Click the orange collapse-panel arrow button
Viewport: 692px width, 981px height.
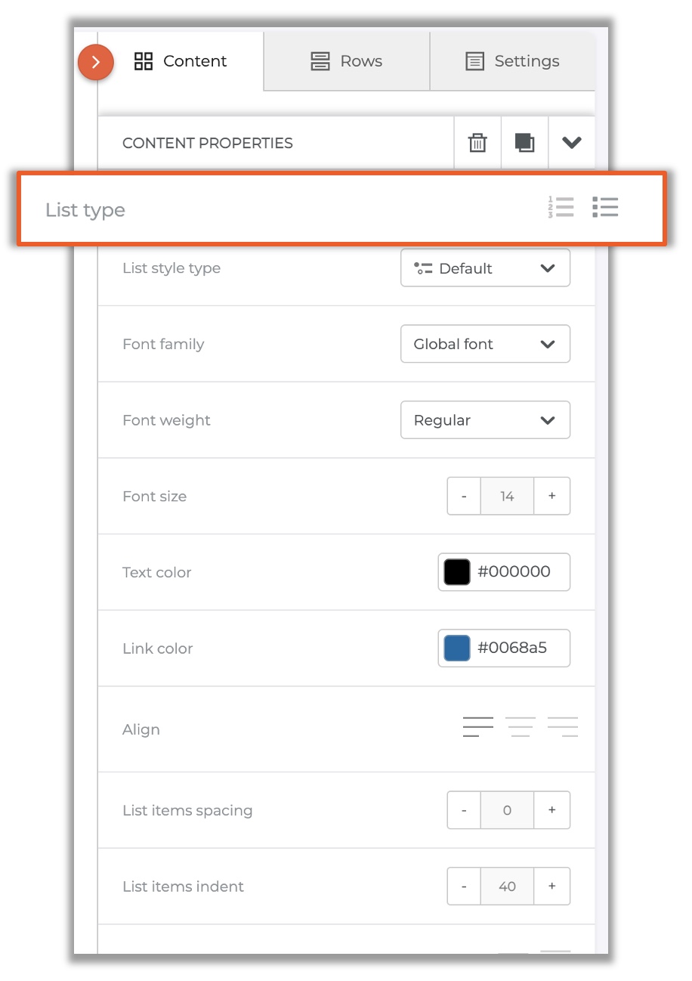click(96, 62)
